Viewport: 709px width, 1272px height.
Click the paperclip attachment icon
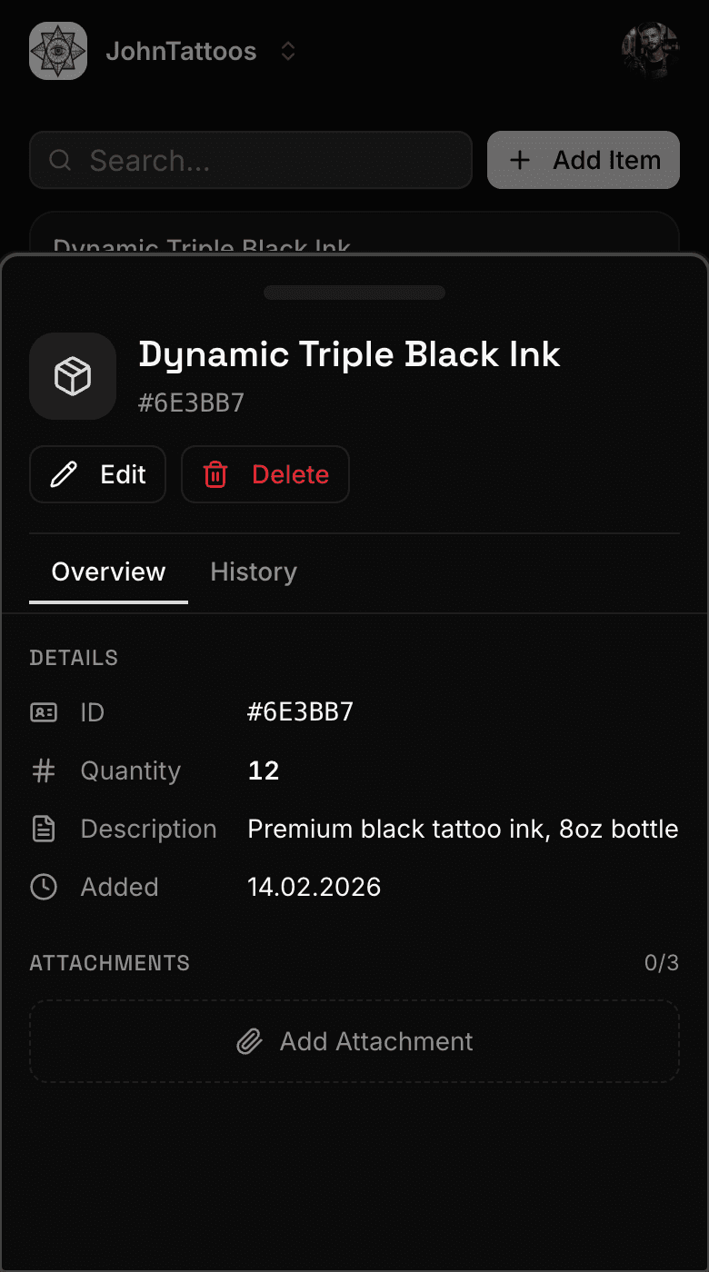[x=249, y=1042]
